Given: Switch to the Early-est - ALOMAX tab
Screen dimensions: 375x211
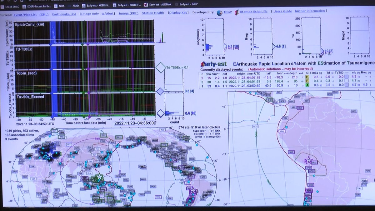Looking at the screenshot, I should pos(160,5).
